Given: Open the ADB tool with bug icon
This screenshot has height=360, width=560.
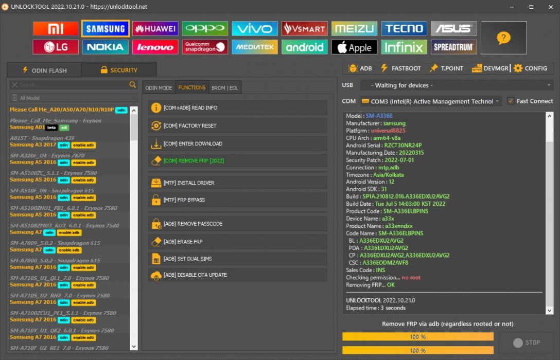Looking at the screenshot, I should click(x=360, y=68).
